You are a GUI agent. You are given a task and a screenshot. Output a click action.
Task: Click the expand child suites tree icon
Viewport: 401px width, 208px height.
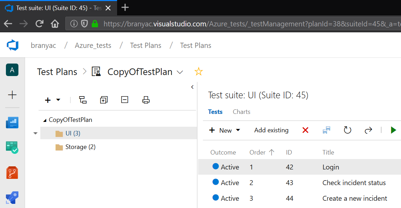83,100
